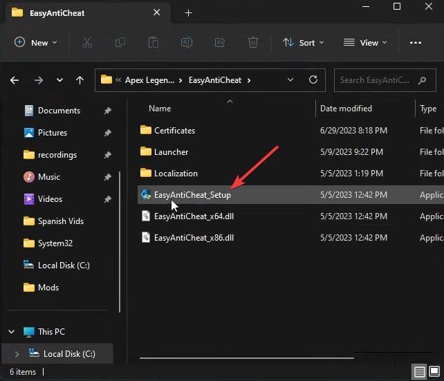Select This PC in navigation pane
Viewport: 444px width, 381px height.
coord(51,332)
